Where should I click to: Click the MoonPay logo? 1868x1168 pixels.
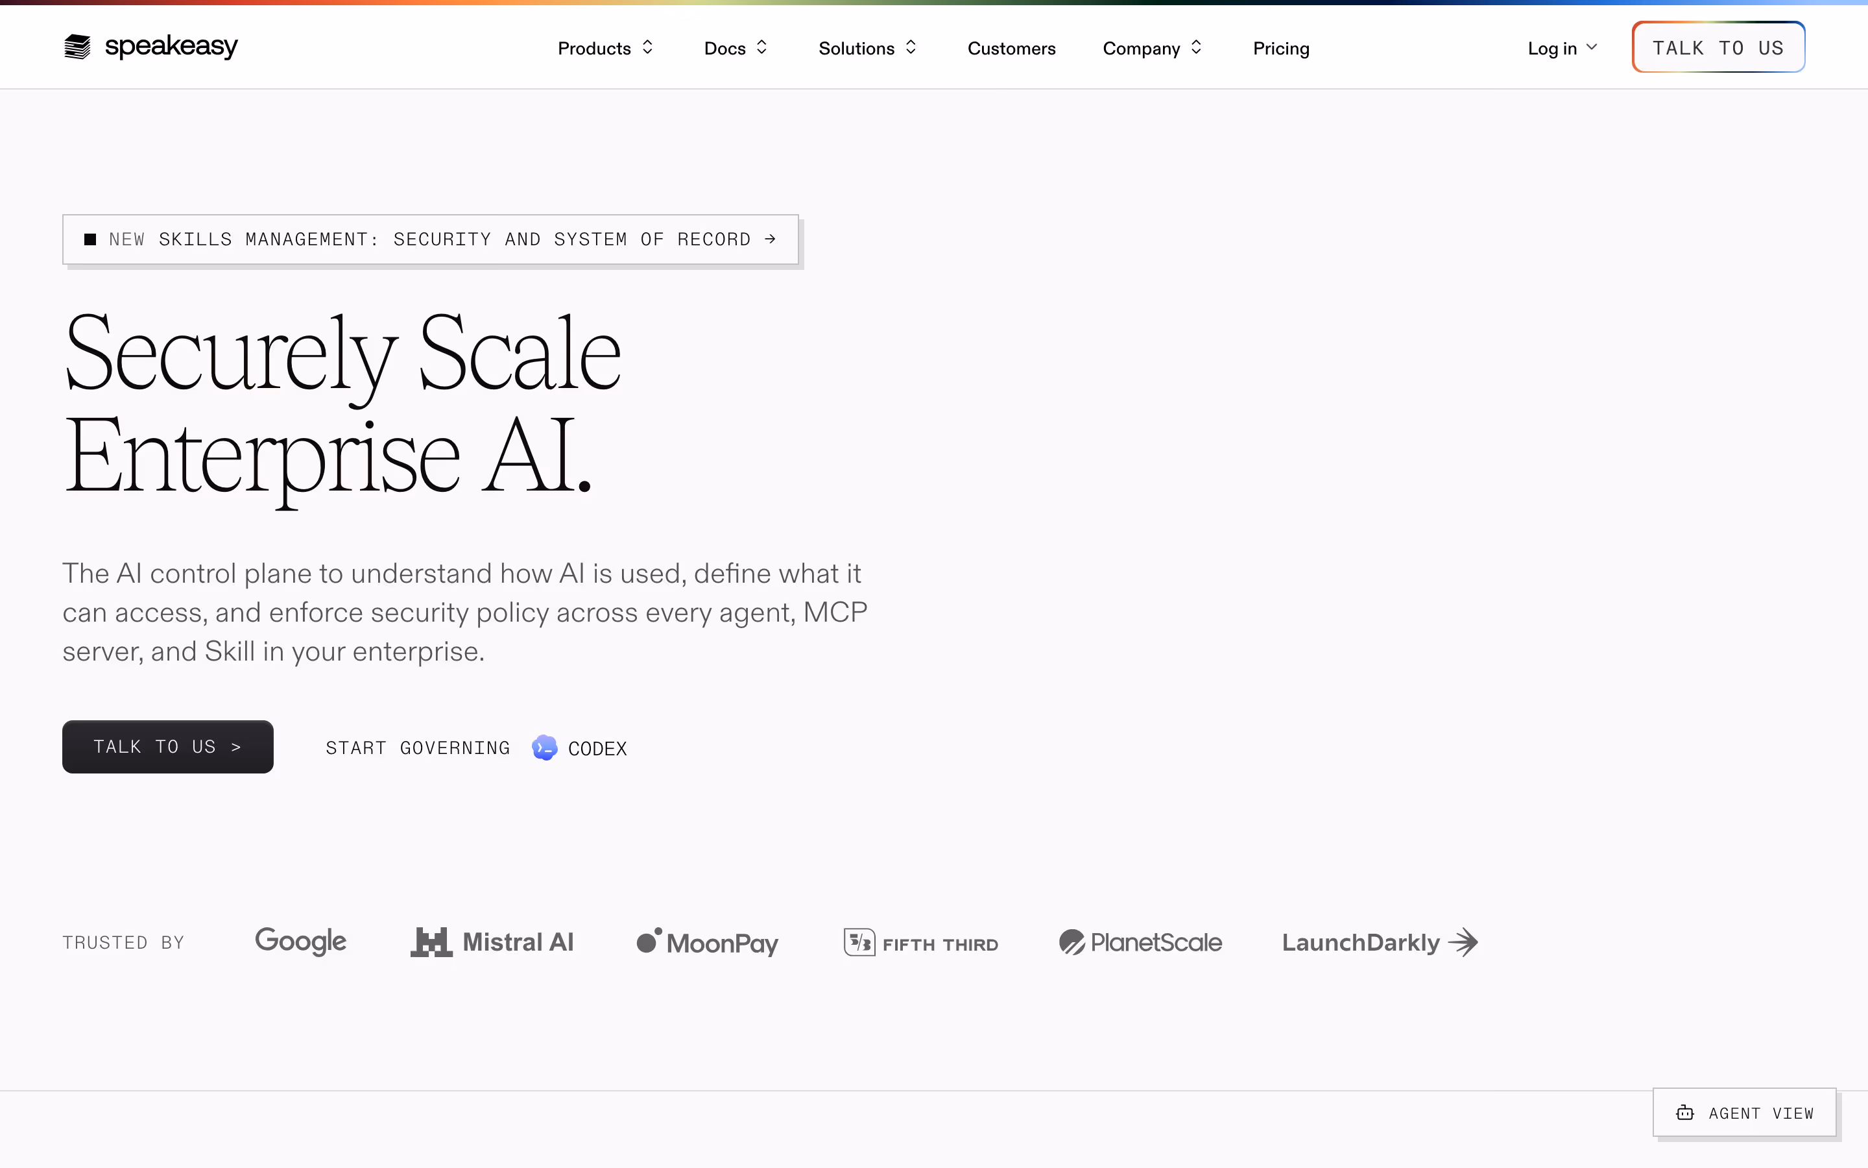point(707,942)
